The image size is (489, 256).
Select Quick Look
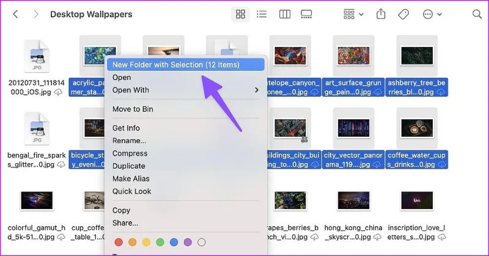pos(186,191)
